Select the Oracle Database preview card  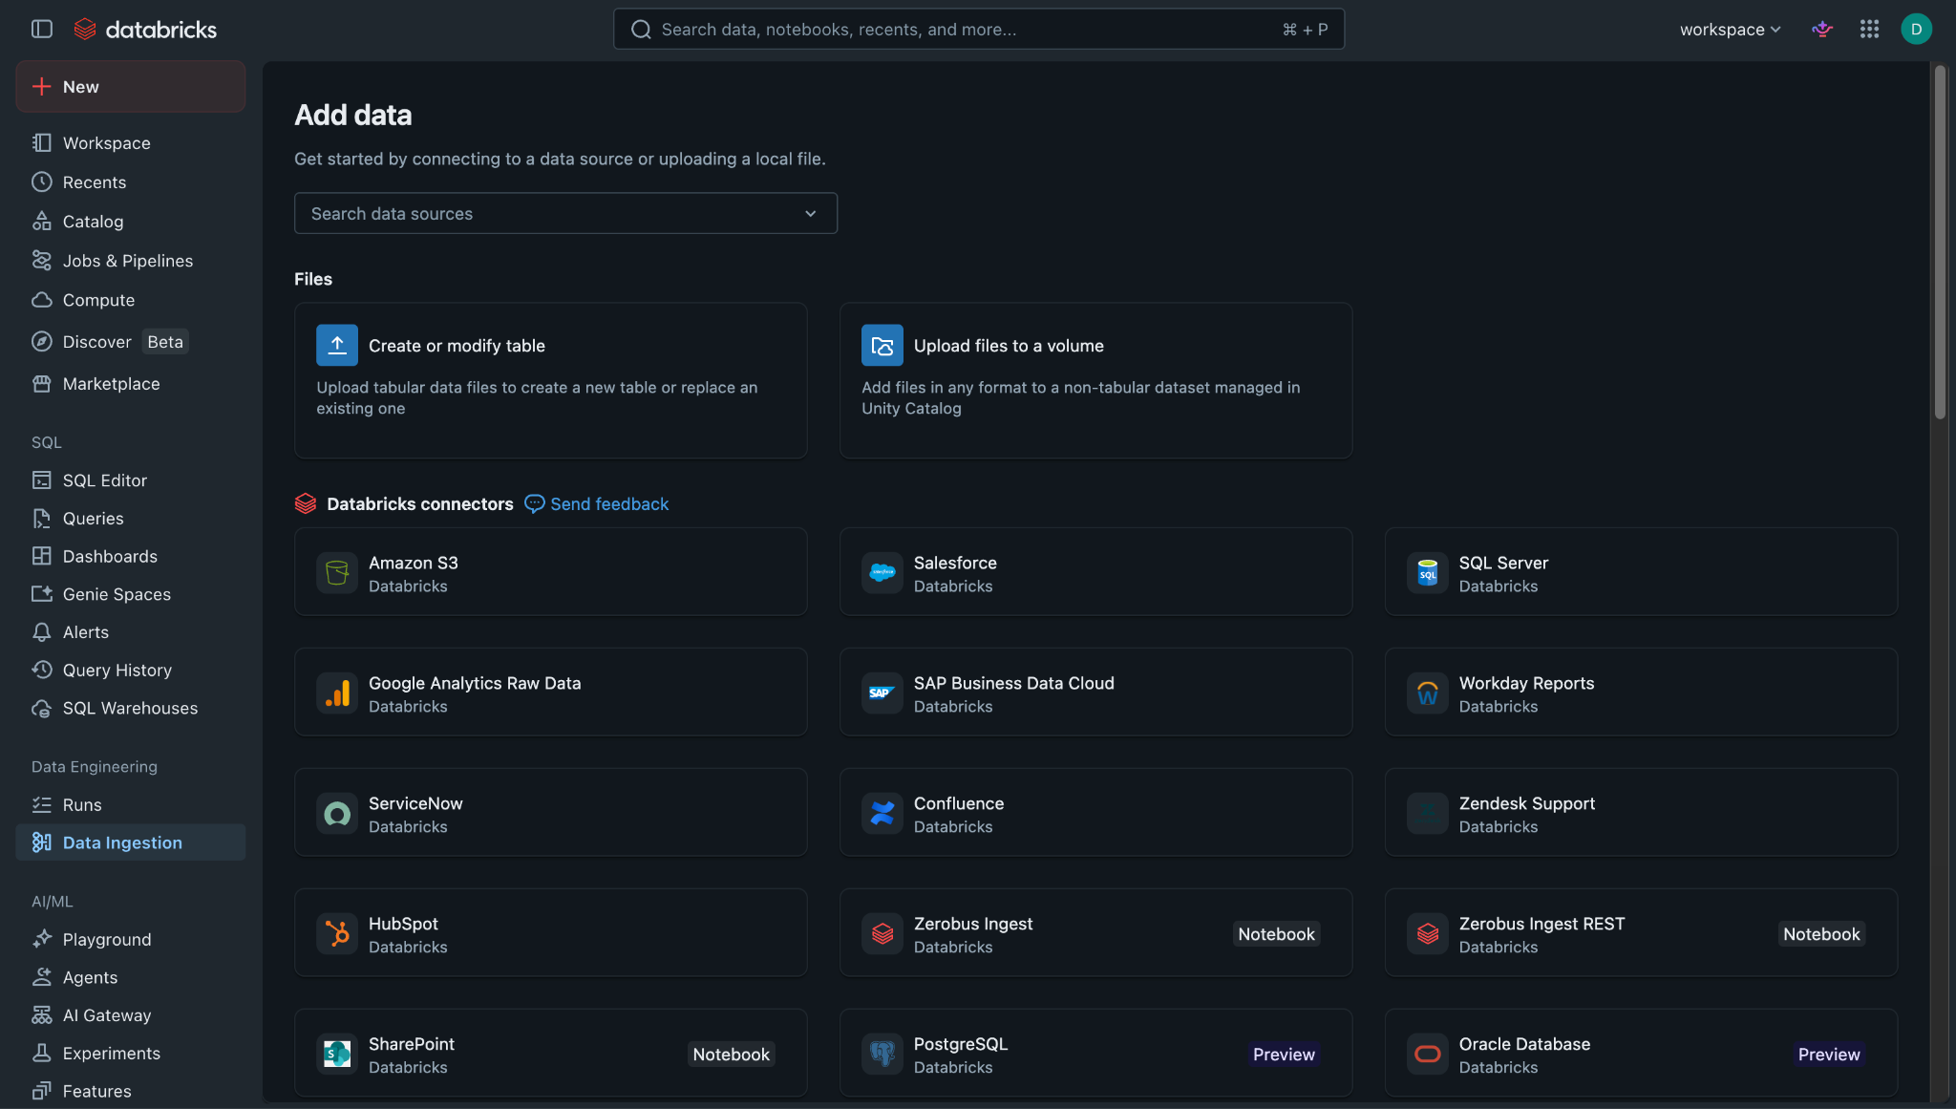(1642, 1054)
